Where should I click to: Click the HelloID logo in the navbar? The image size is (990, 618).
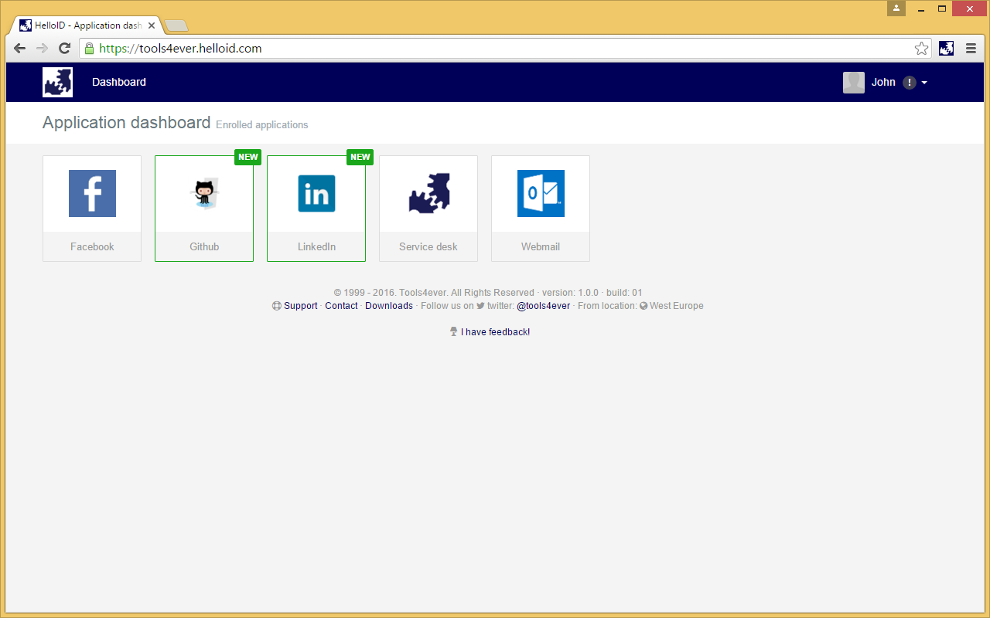point(57,82)
